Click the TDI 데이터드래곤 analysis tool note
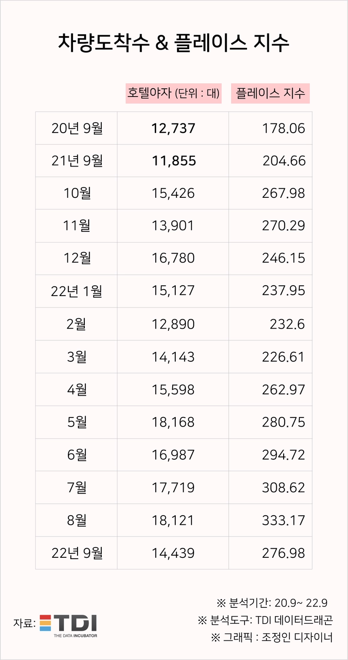Screen dimensions: 348x660 [x=265, y=620]
